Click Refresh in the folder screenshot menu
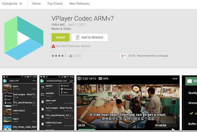The width and height of the screenshot is (197, 132). pyautogui.click(x=65, y=86)
